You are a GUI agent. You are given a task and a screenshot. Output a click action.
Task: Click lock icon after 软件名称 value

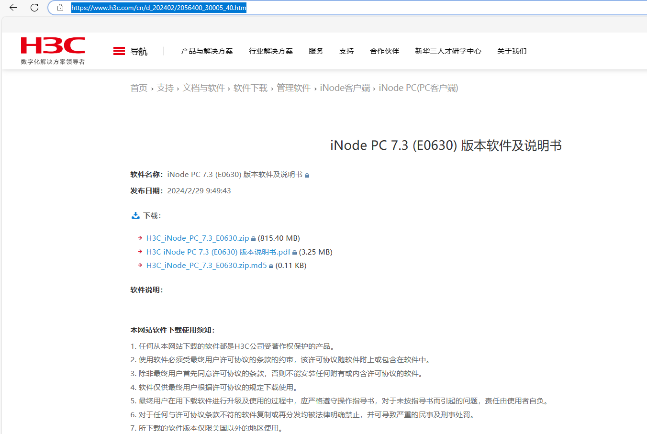click(307, 176)
